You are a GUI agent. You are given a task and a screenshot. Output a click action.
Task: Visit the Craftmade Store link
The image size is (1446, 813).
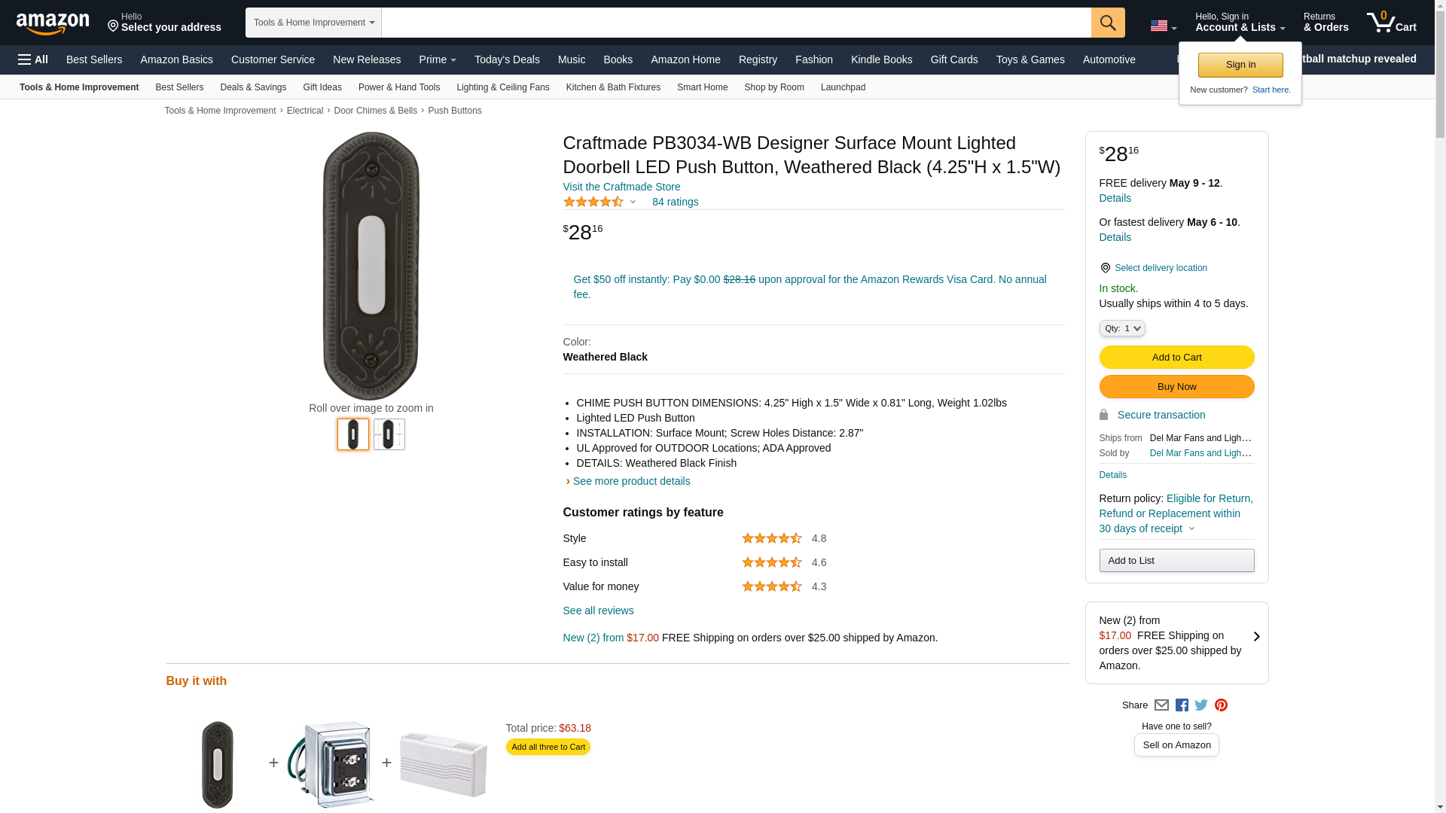pyautogui.click(x=621, y=187)
